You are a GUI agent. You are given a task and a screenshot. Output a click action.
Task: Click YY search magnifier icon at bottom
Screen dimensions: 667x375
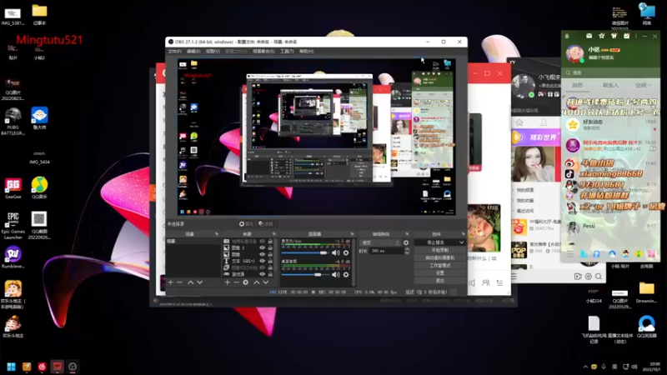pos(599,277)
